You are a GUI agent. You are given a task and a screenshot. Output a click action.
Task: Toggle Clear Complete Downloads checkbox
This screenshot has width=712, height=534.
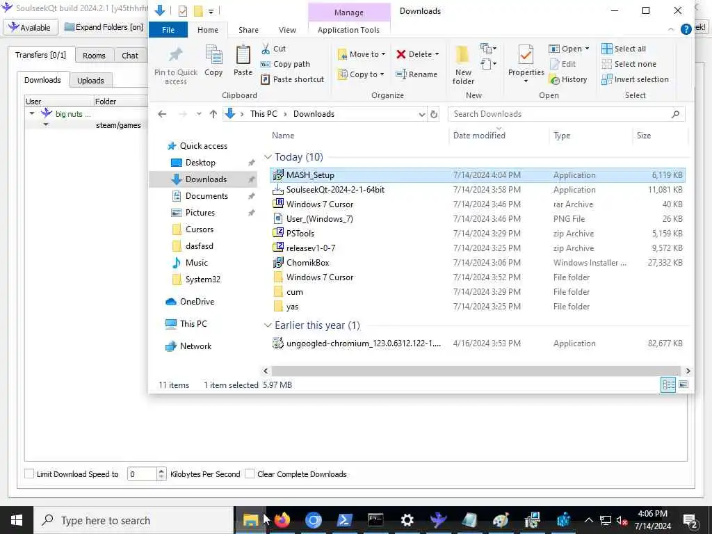tap(250, 474)
